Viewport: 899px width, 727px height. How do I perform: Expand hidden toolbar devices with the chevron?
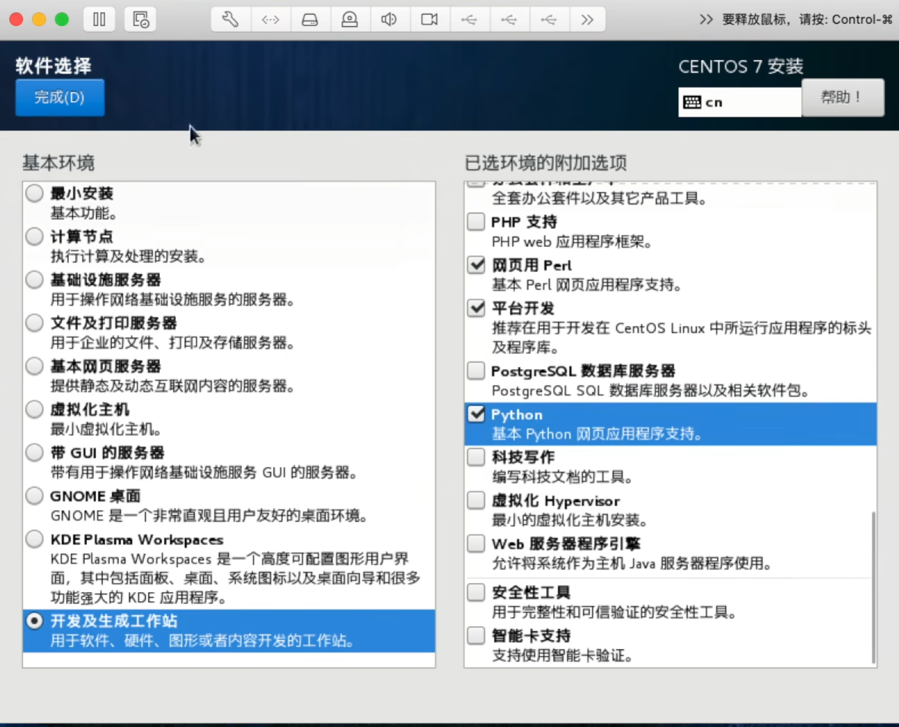tap(588, 19)
